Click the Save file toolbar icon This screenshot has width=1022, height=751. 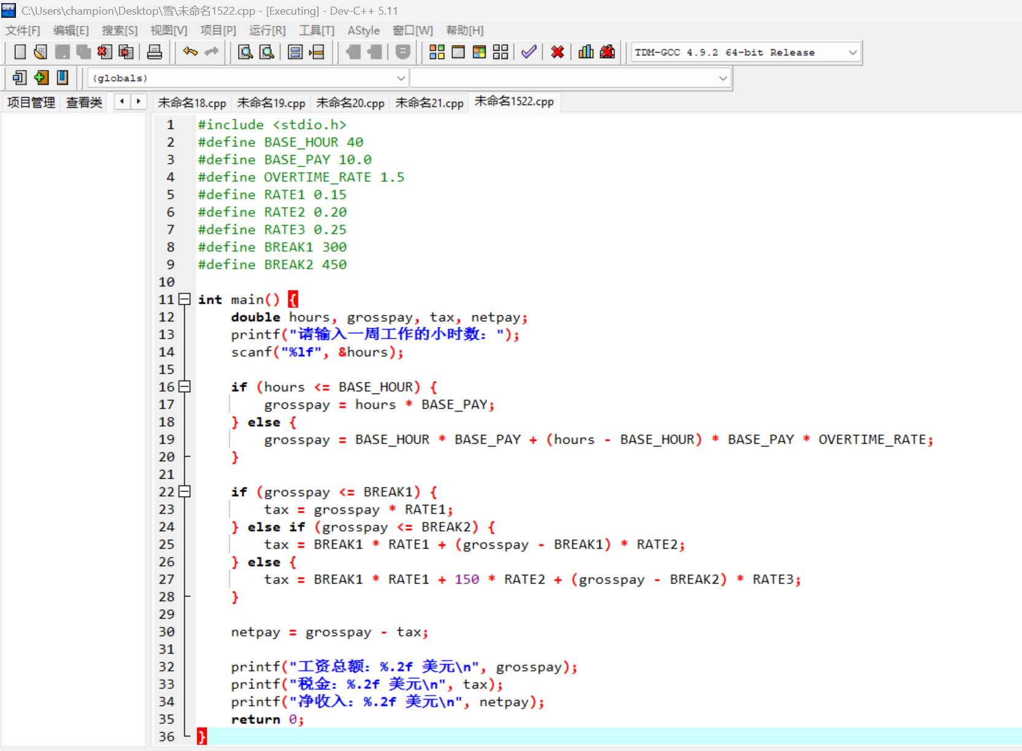point(62,52)
